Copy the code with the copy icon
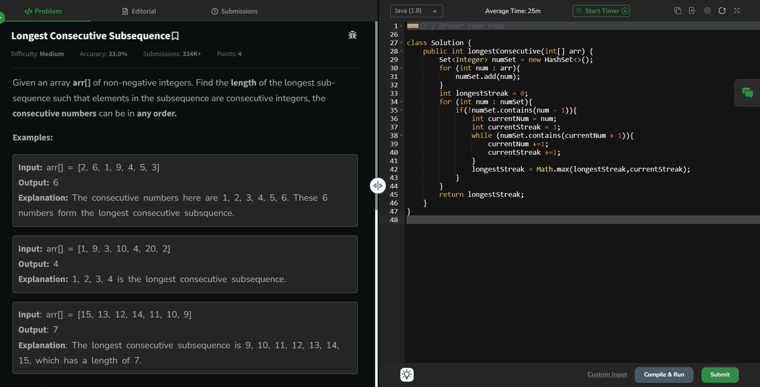 pos(677,11)
